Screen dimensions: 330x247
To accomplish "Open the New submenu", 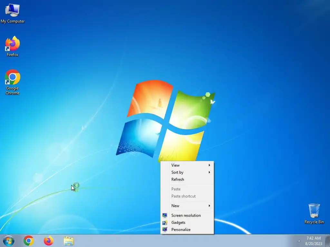I will [x=187, y=206].
